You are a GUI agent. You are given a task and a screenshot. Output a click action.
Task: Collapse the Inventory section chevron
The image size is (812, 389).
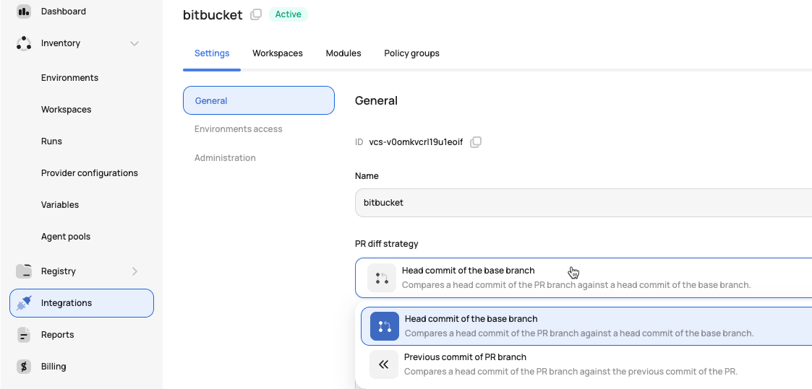tap(134, 43)
